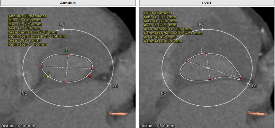Click the 'Distance: 5.0 mm' readout
Image resolution: width=275 pixels, height=128 pixels.
(157, 126)
